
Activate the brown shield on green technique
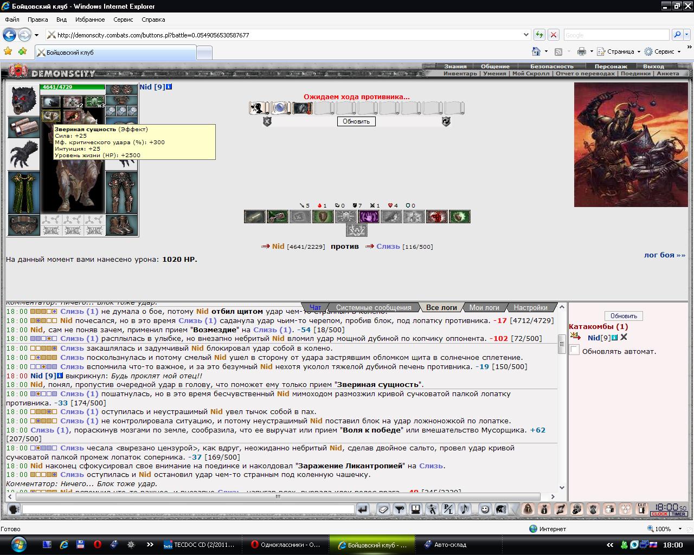click(323, 217)
